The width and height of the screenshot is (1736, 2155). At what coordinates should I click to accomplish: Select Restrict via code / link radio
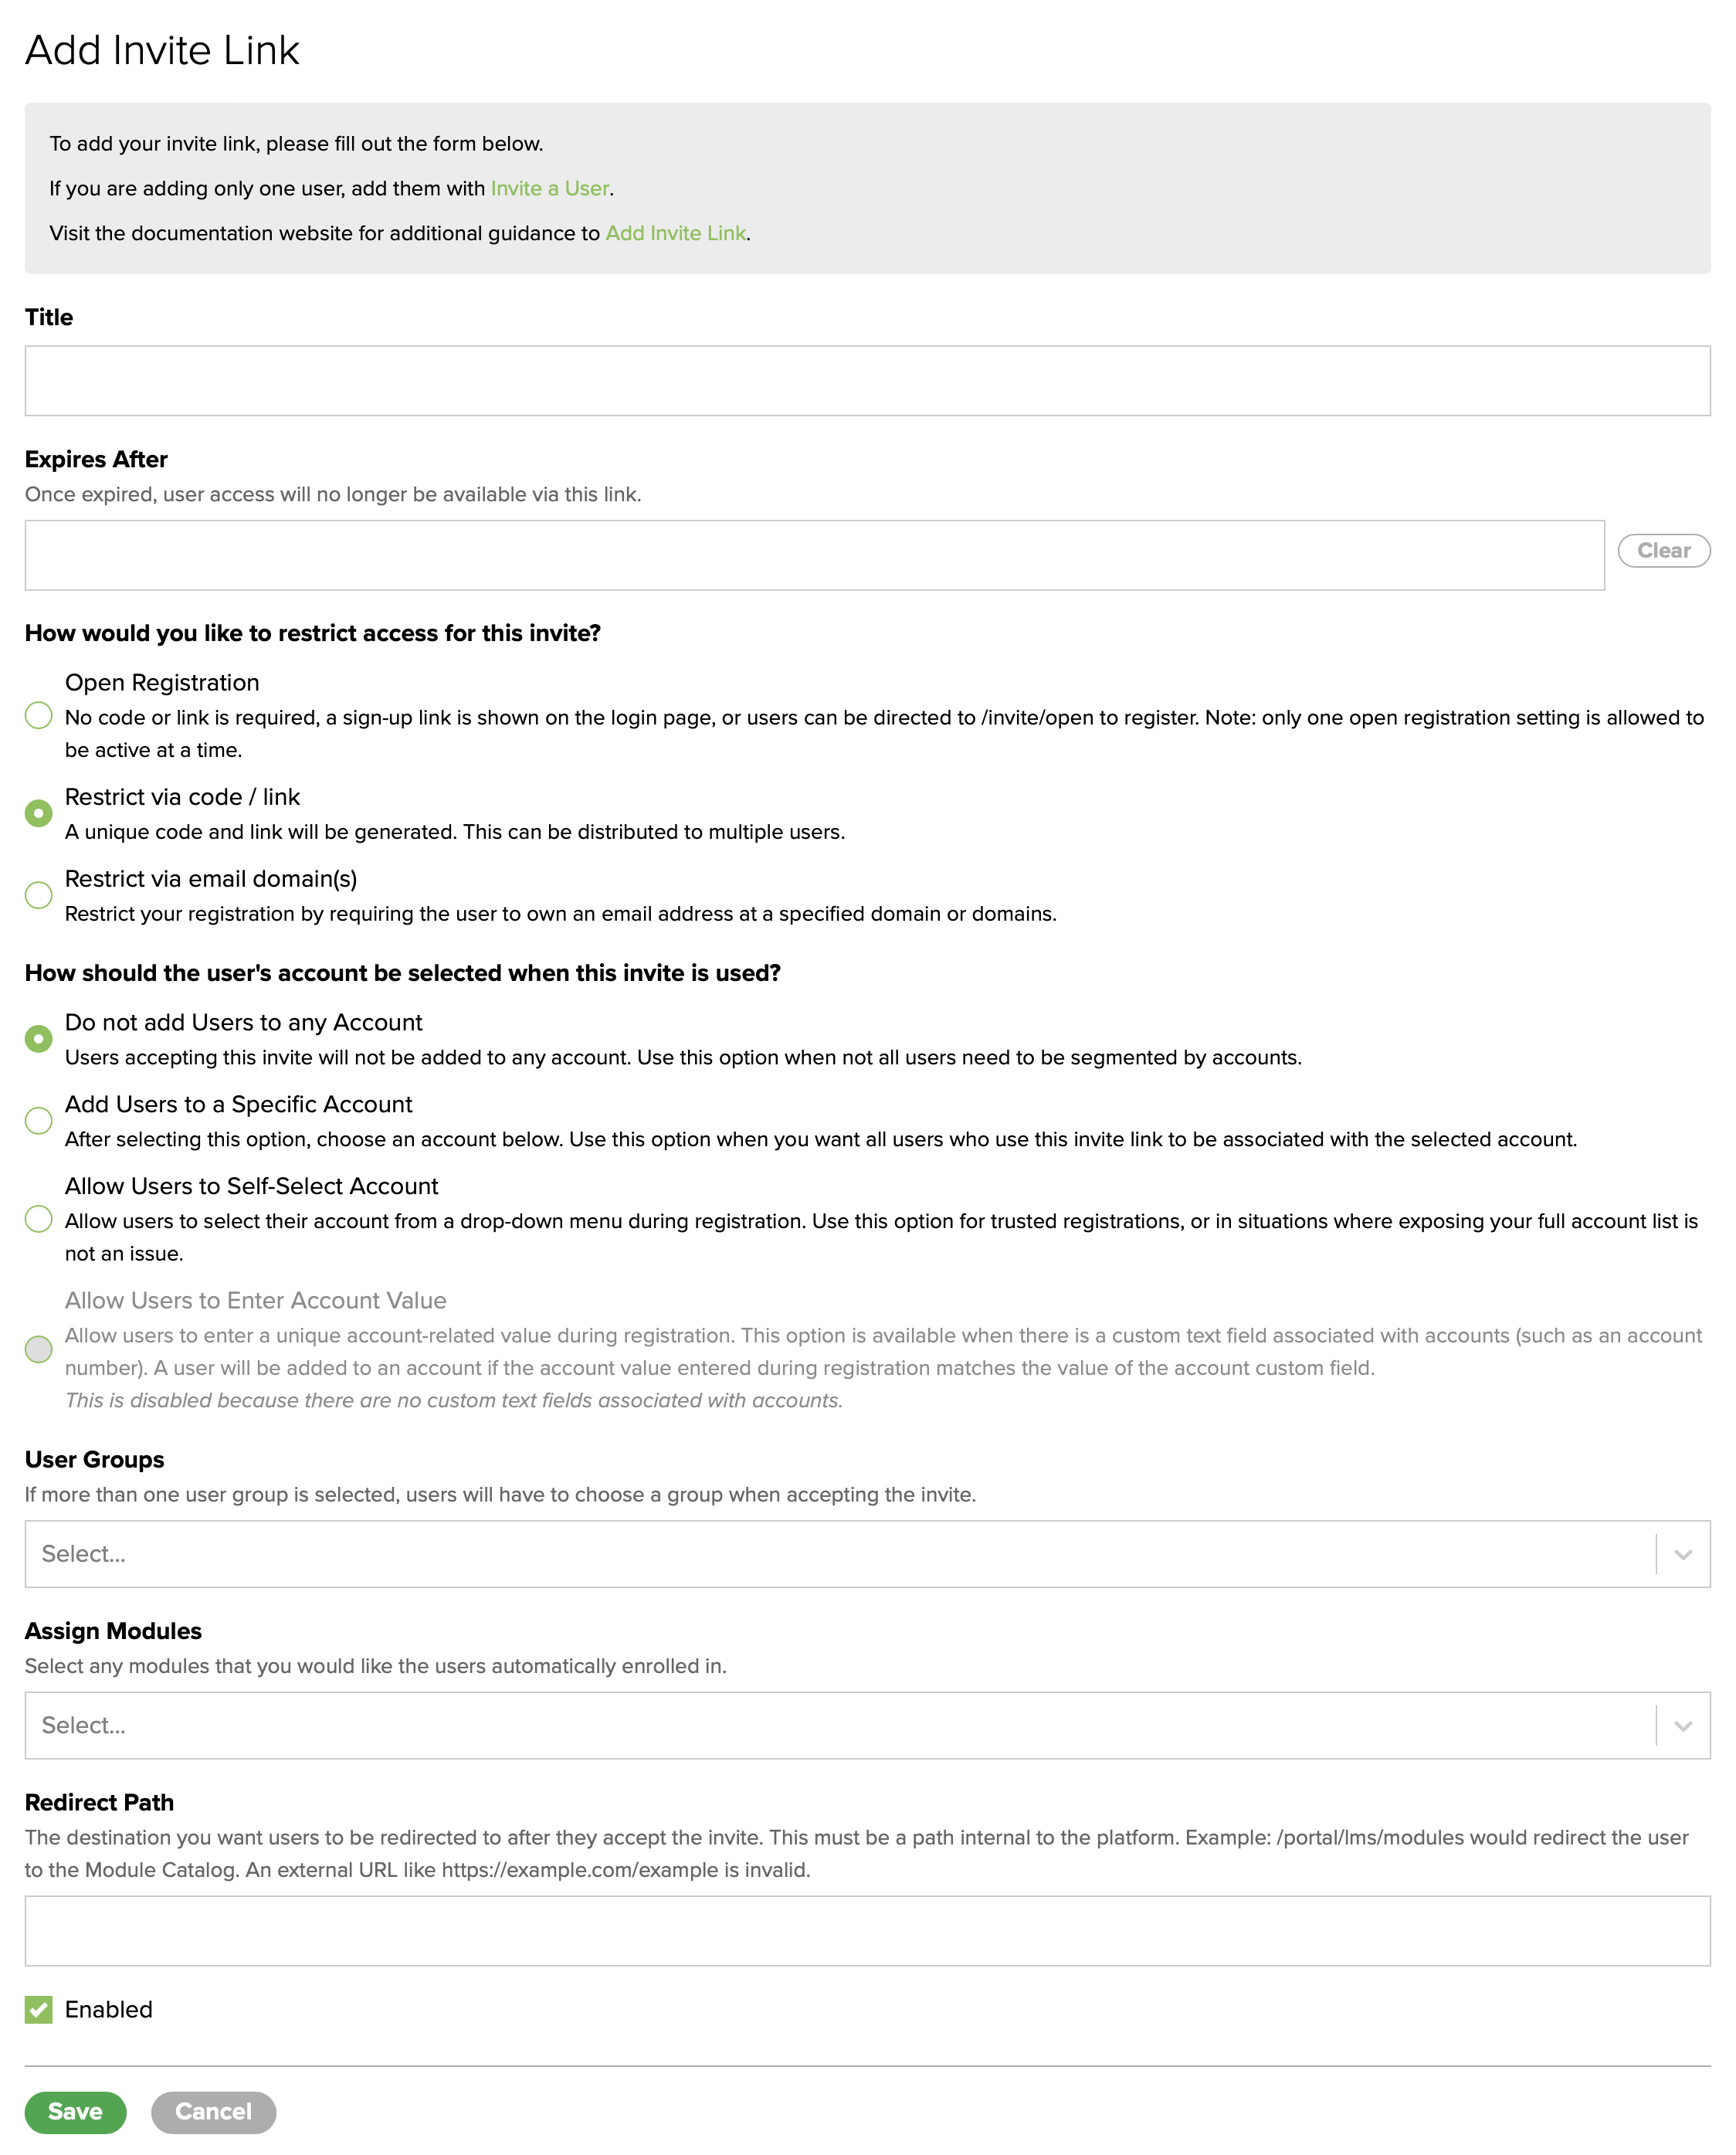[39, 813]
